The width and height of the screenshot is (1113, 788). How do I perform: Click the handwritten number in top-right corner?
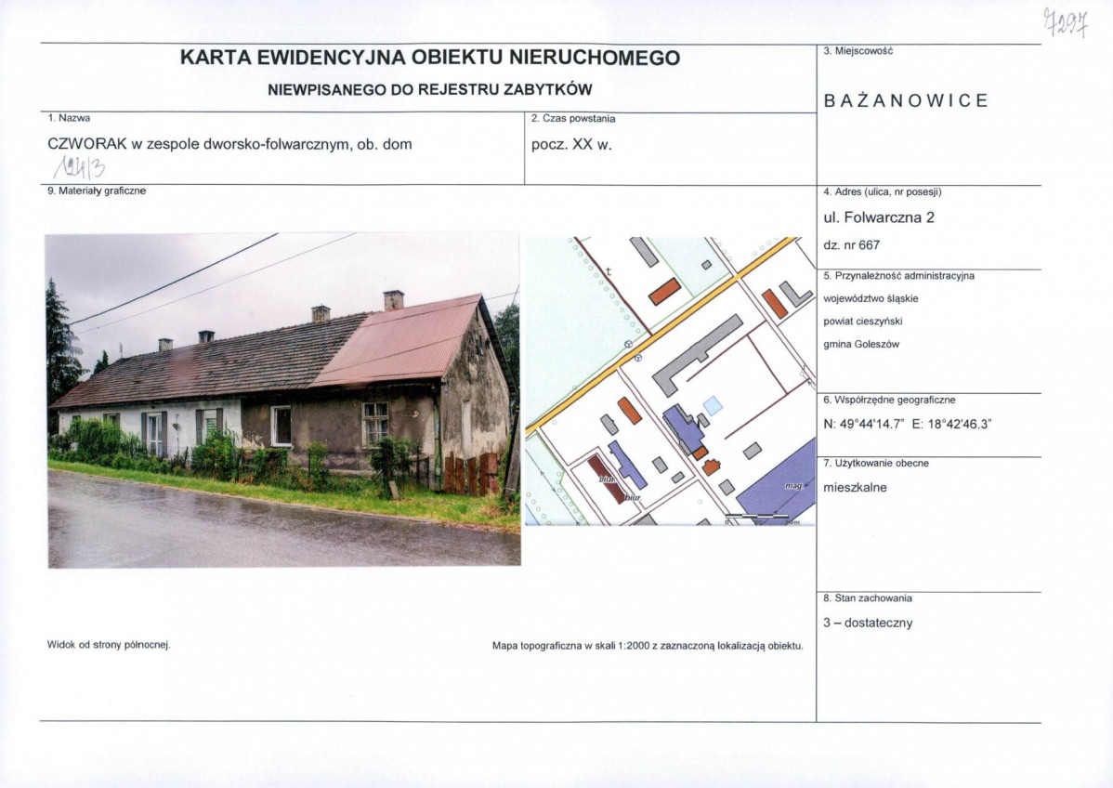(1067, 23)
